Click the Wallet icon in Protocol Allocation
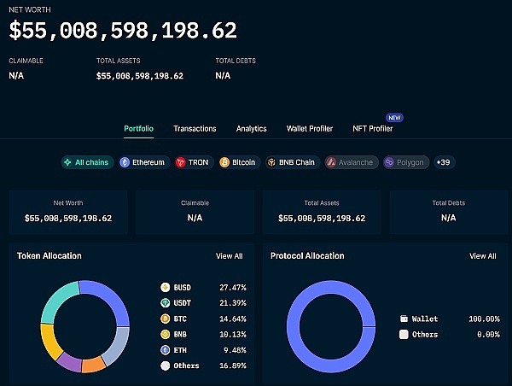The height and width of the screenshot is (386, 512). pos(404,319)
